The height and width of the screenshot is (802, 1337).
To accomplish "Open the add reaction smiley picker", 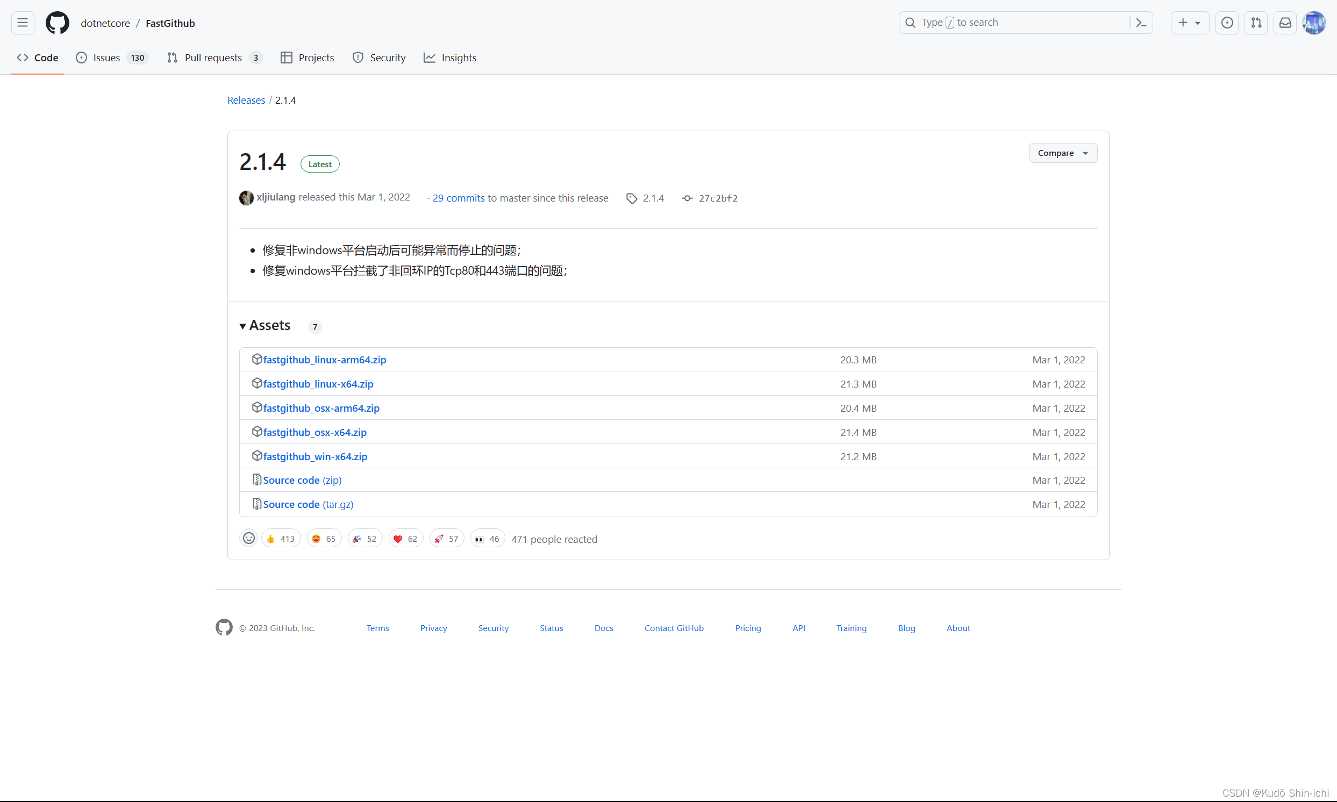I will (x=248, y=538).
